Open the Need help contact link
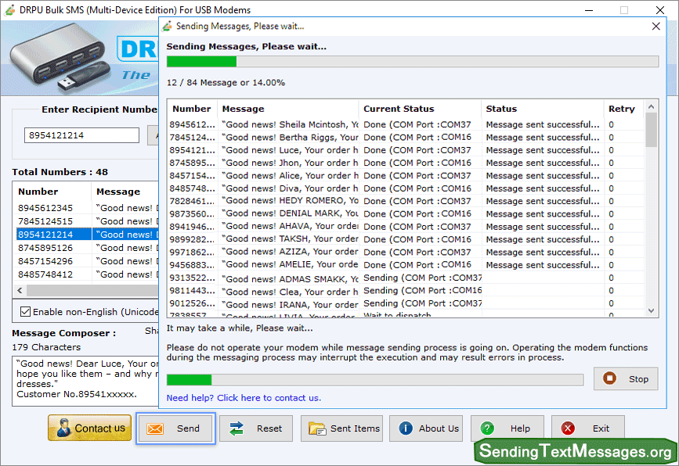 [x=244, y=398]
